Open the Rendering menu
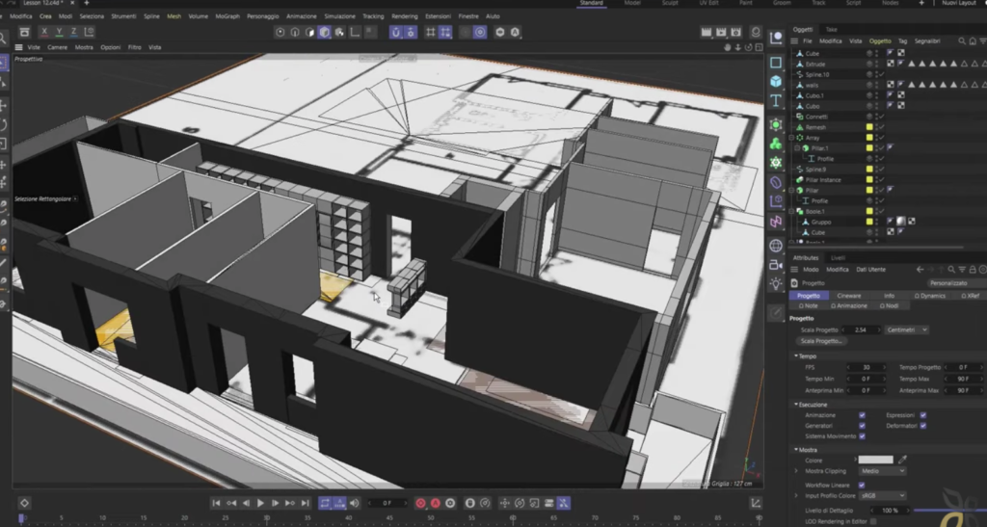 404,16
